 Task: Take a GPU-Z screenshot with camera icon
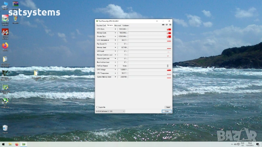point(163,24)
